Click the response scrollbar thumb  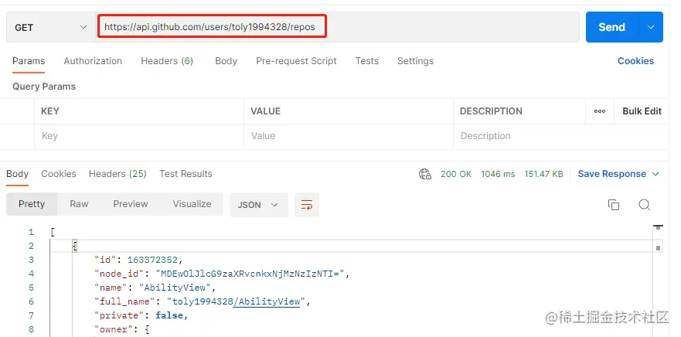click(658, 227)
